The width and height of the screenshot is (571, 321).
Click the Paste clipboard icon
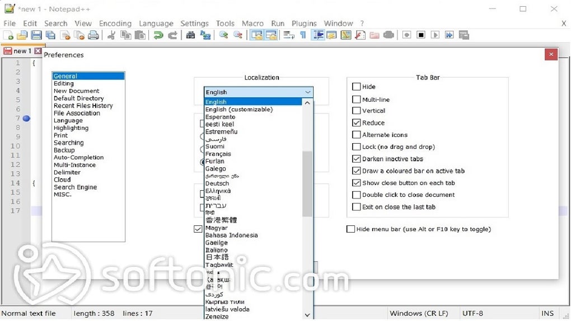click(x=140, y=35)
